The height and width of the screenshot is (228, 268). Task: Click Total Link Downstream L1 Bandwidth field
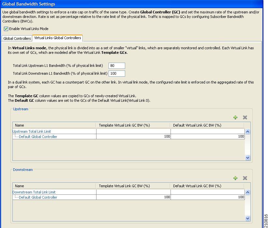(x=116, y=73)
